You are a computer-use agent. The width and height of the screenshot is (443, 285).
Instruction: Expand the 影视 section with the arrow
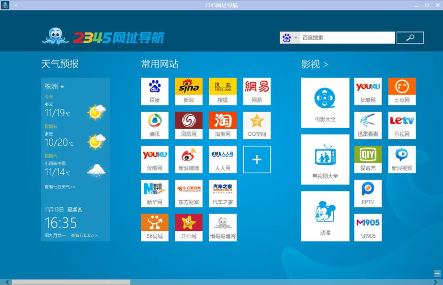click(326, 64)
